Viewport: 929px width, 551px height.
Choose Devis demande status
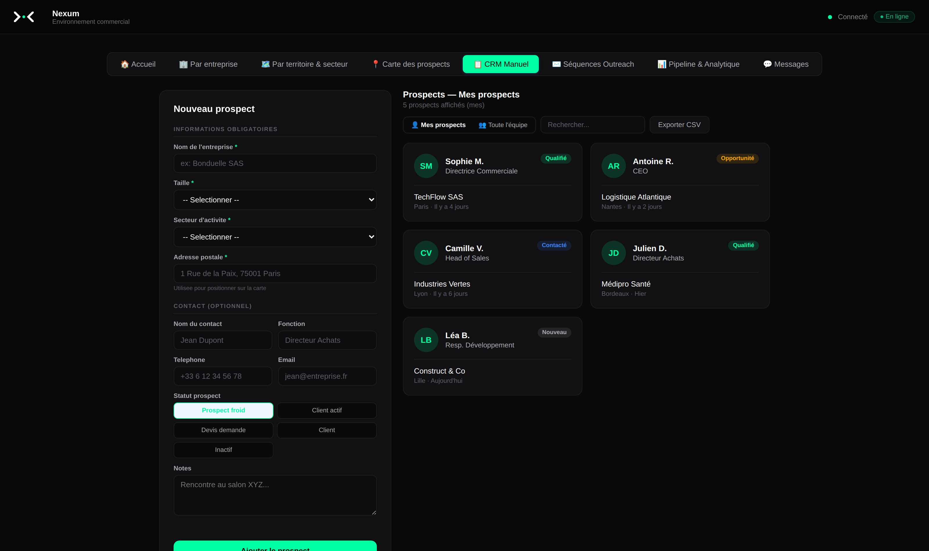(x=223, y=430)
